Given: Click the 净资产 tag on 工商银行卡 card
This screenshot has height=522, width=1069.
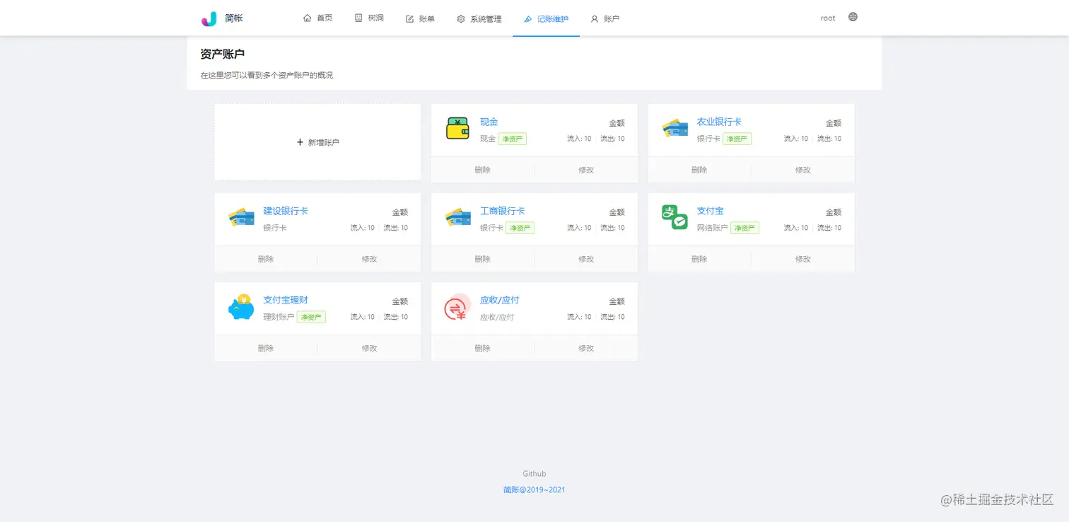Looking at the screenshot, I should [520, 228].
